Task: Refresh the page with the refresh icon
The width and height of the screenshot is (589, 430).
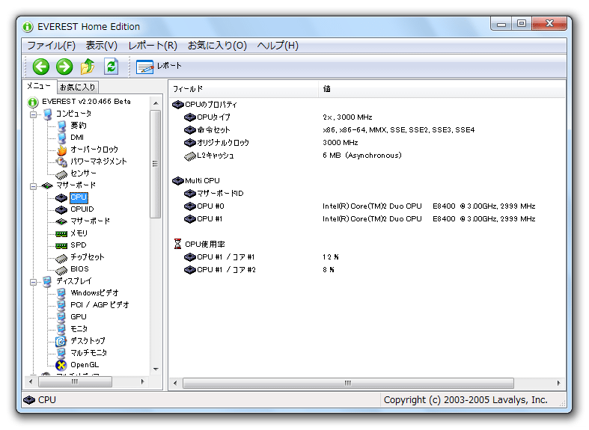Action: (112, 67)
